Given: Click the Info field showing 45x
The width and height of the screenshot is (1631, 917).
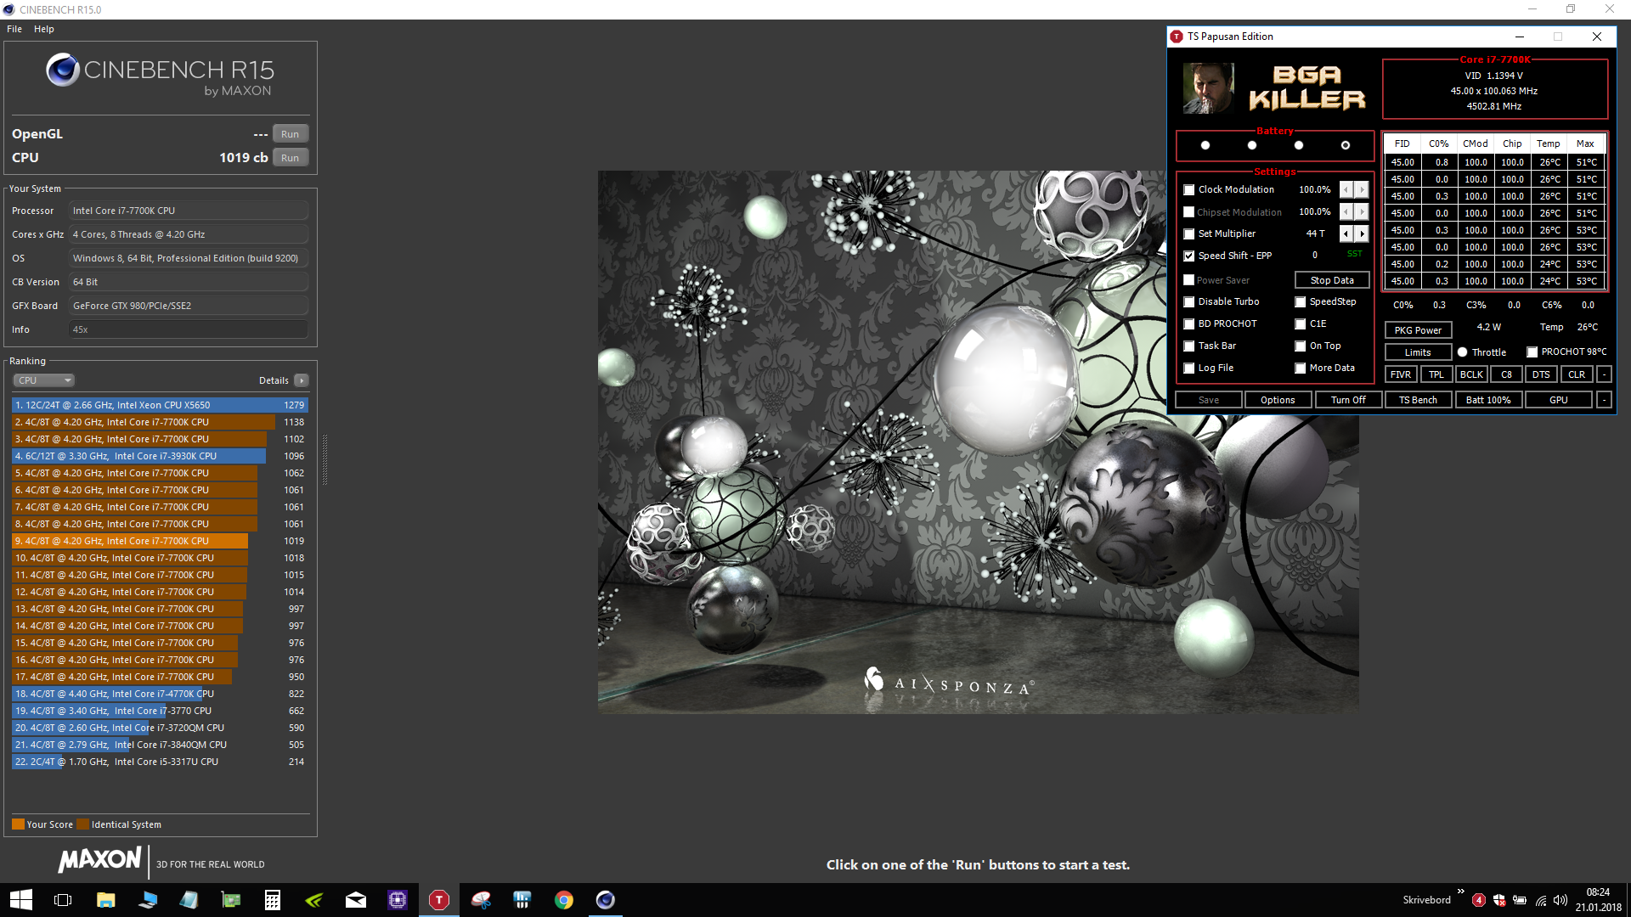Looking at the screenshot, I should coord(188,329).
